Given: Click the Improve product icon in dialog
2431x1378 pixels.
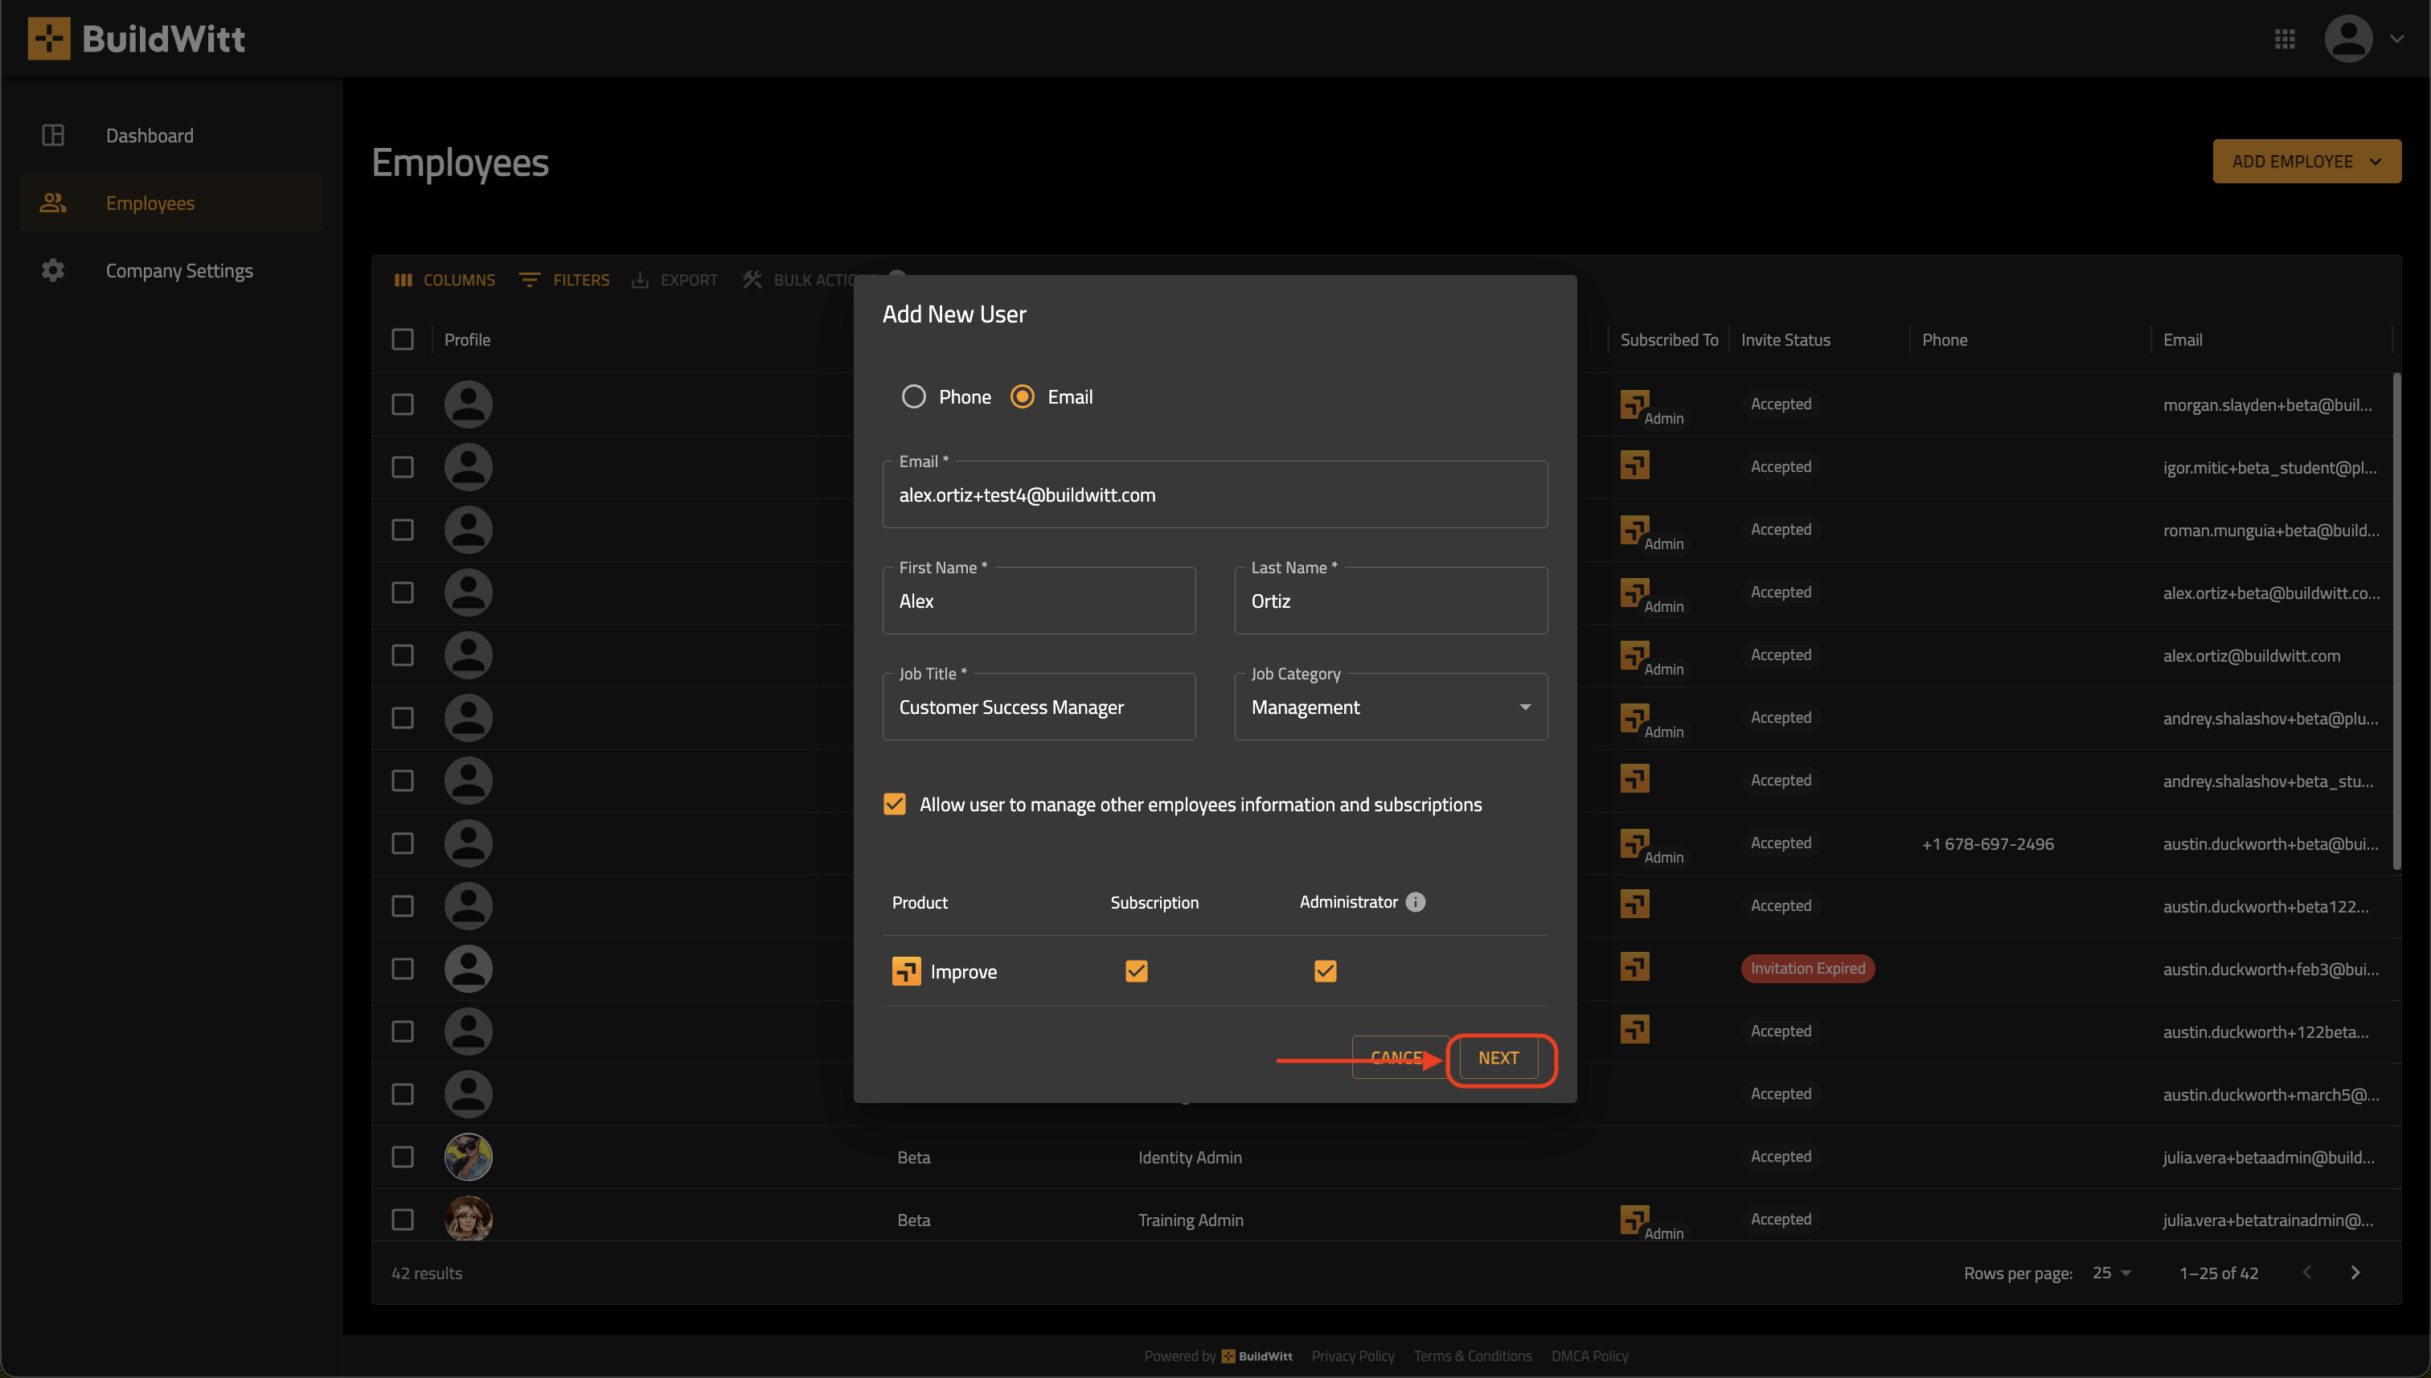Looking at the screenshot, I should [x=907, y=971].
